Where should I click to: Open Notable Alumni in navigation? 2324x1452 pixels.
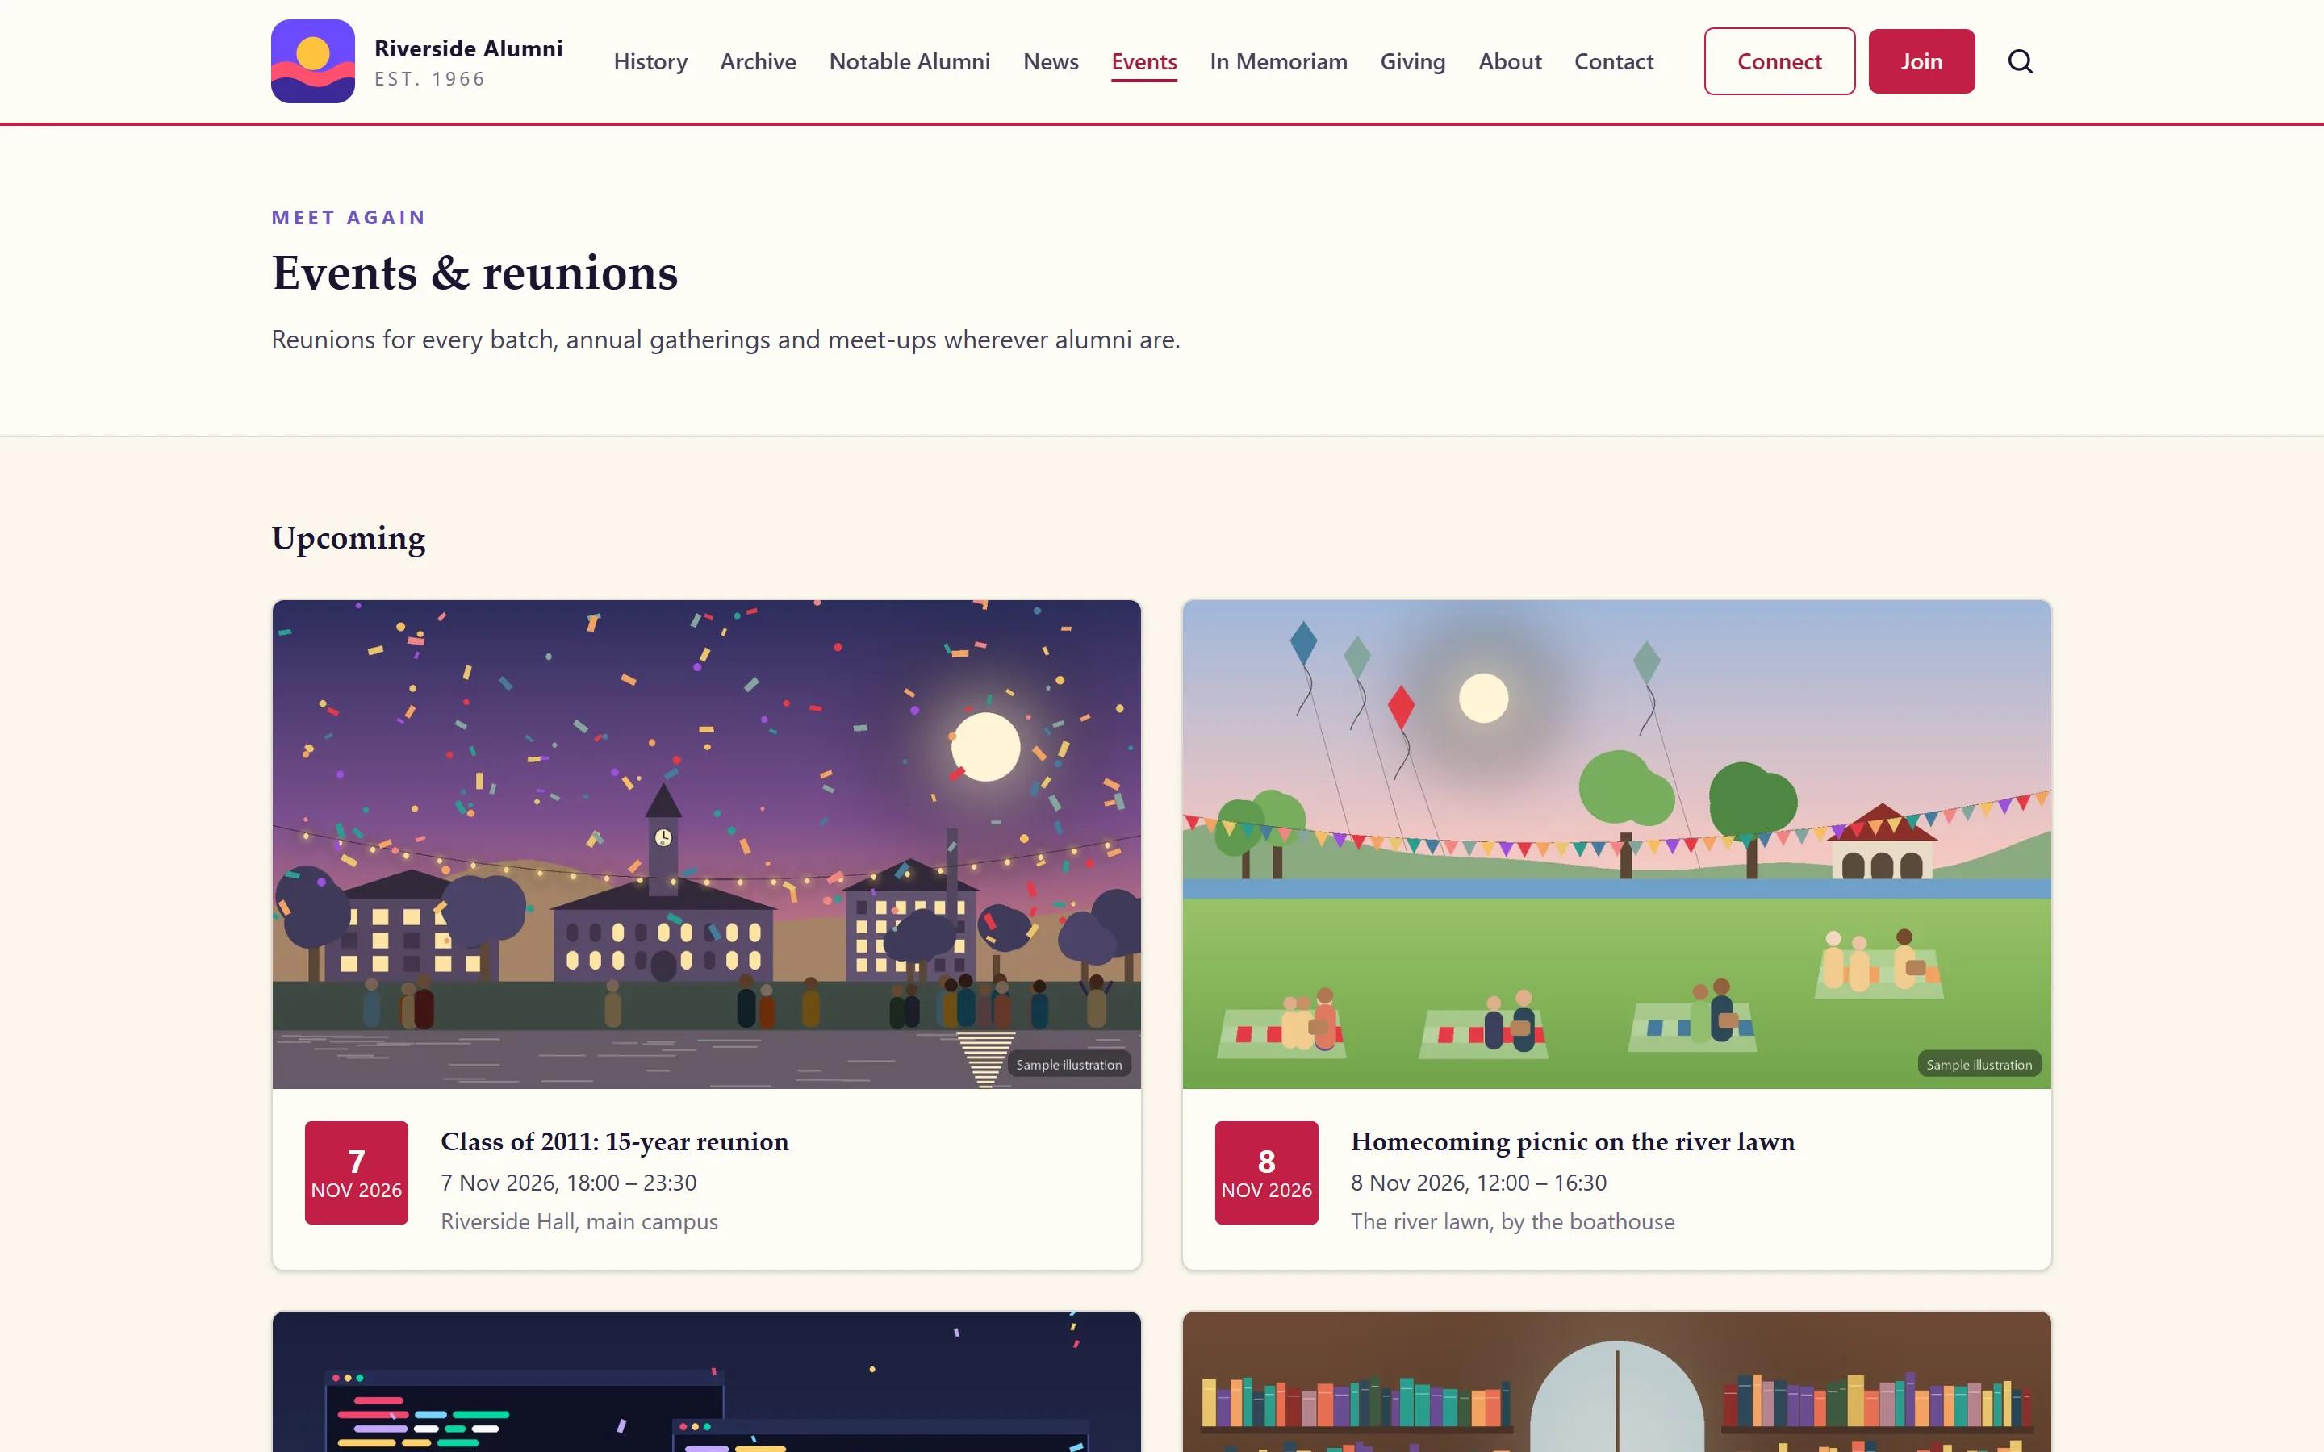click(x=909, y=61)
